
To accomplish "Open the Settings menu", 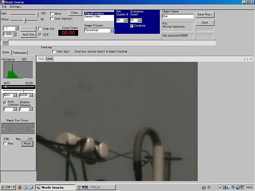I will pyautogui.click(x=15, y=7).
